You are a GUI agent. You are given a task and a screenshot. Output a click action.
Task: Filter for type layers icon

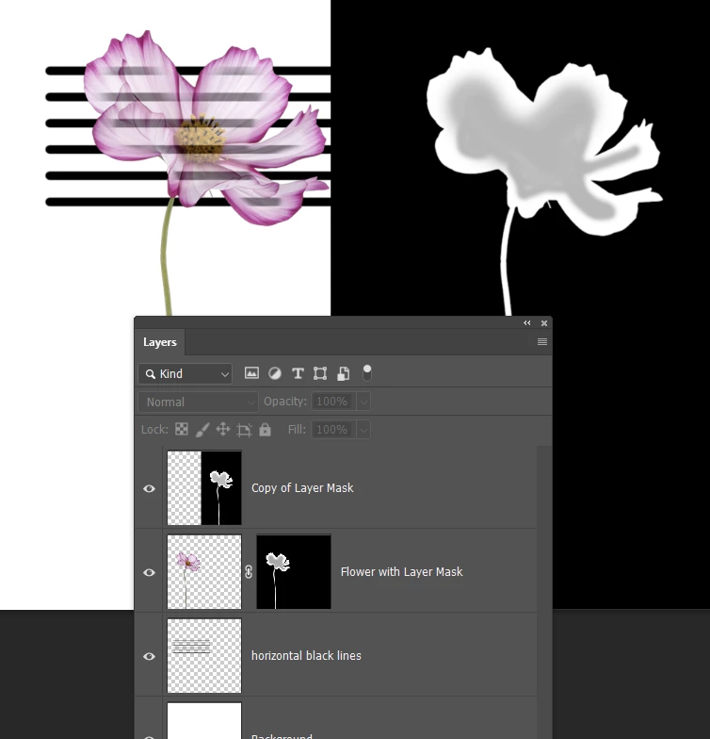click(298, 373)
